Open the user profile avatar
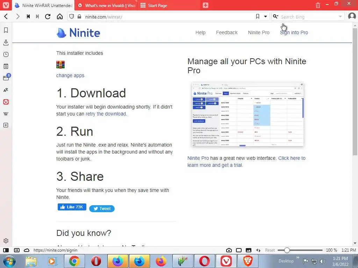 click(352, 16)
